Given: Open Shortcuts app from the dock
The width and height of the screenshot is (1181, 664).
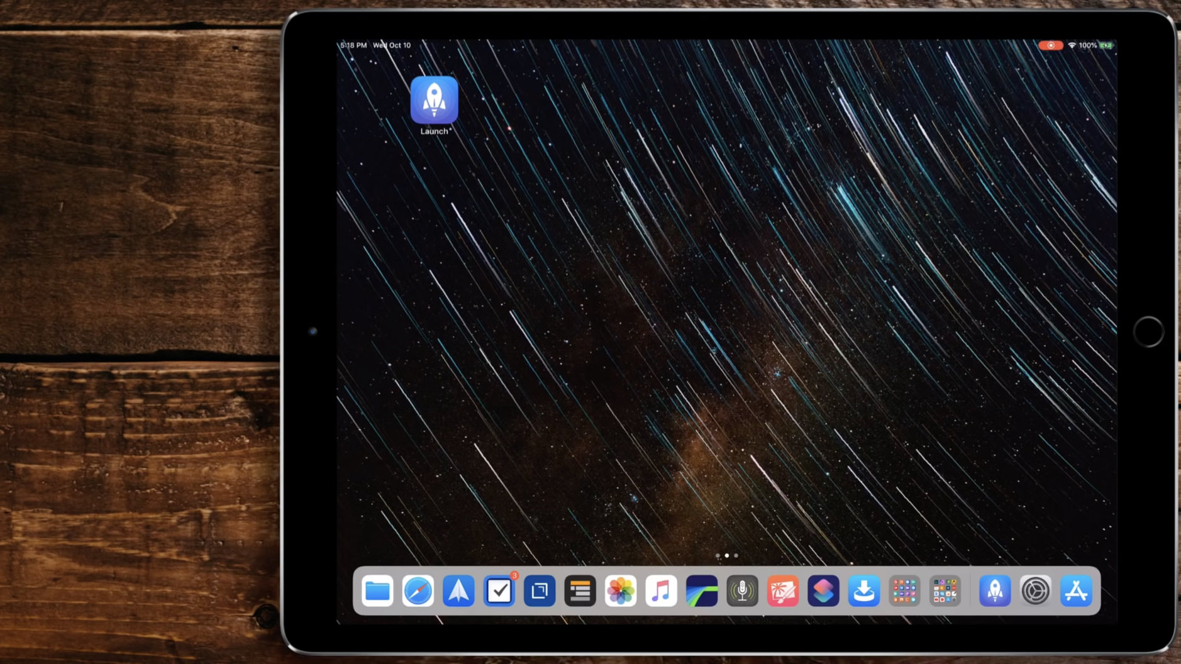Looking at the screenshot, I should 823,591.
